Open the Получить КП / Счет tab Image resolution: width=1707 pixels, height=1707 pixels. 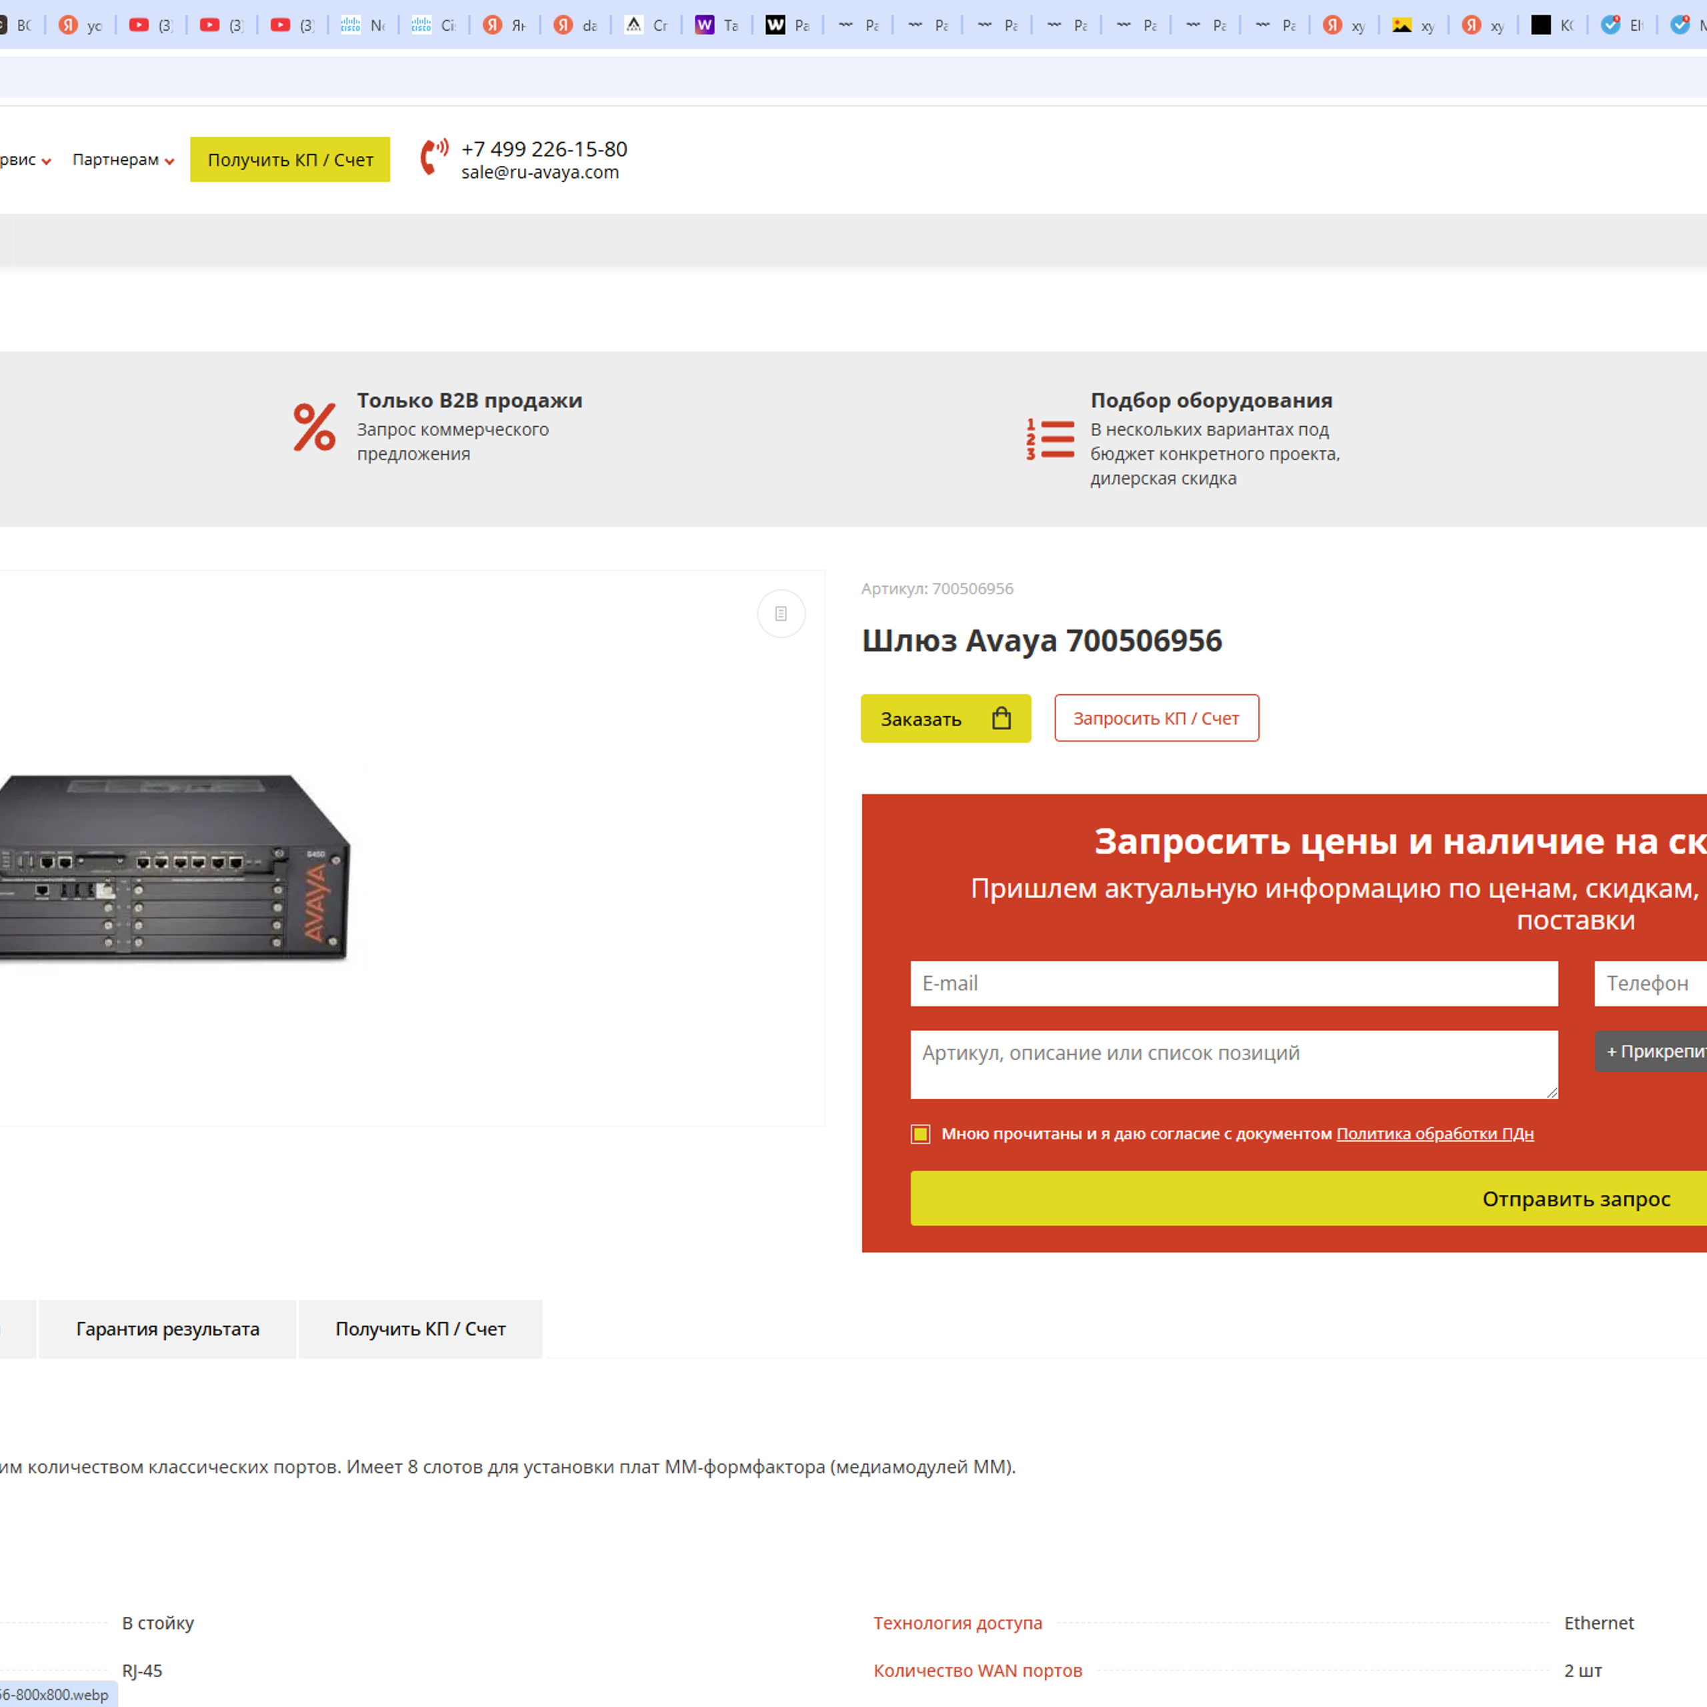point(421,1329)
